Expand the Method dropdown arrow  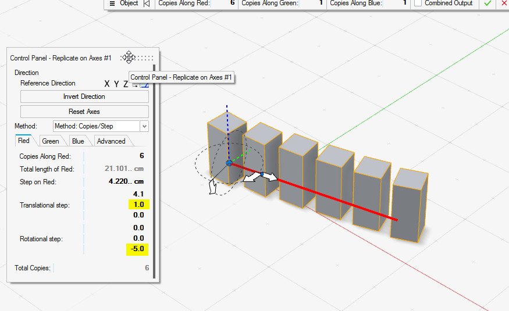click(144, 126)
